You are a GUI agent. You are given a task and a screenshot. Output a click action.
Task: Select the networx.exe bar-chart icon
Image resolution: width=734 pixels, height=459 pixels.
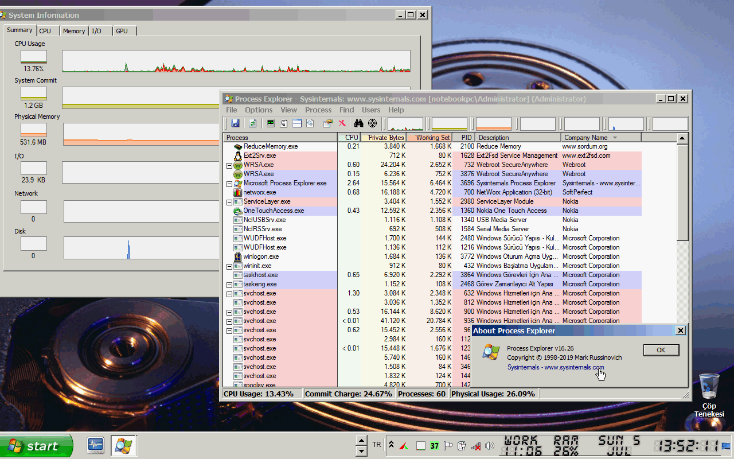coord(239,192)
